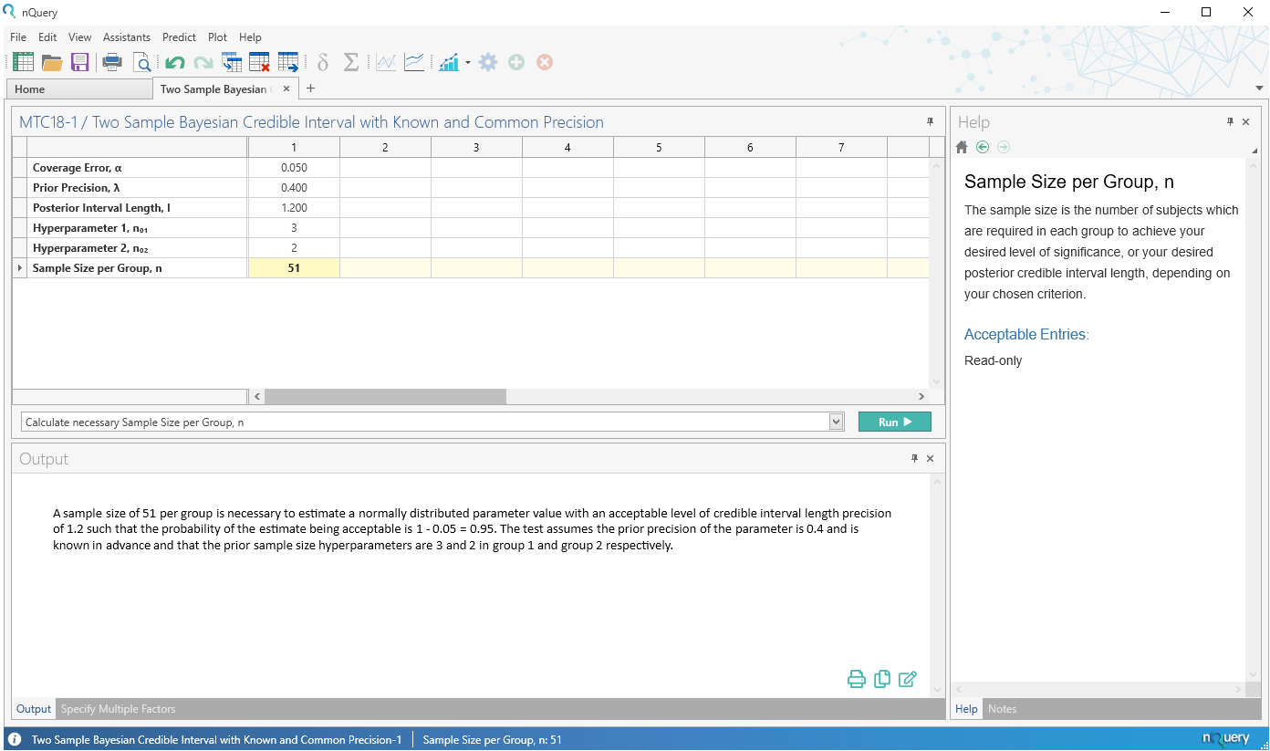Pin the Output panel
Viewport: 1270px width, 751px height.
(913, 458)
